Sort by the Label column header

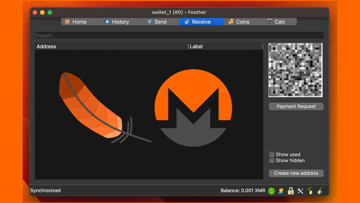coord(225,47)
